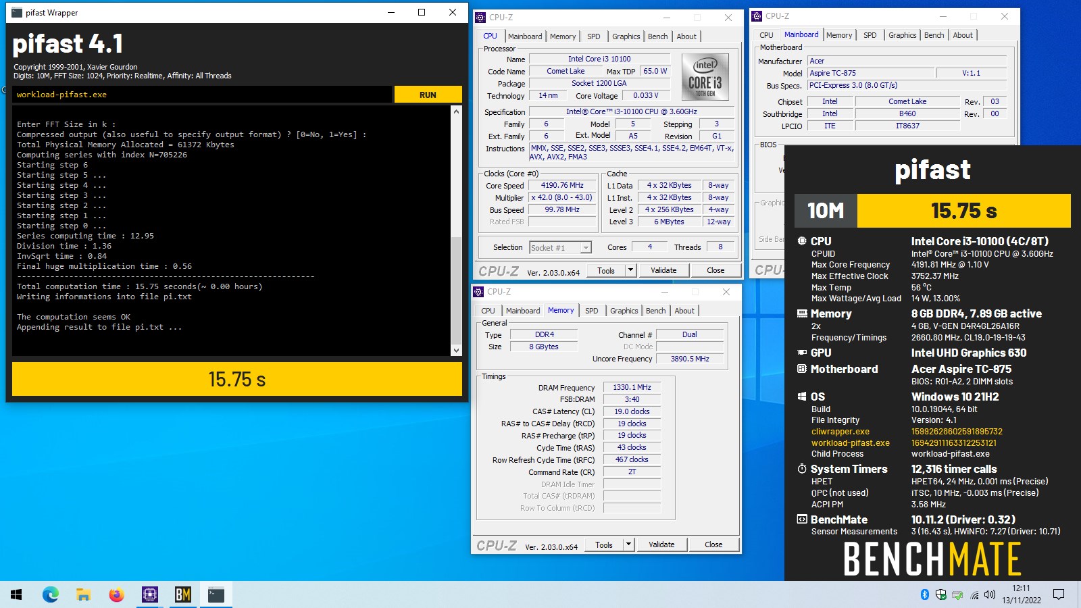Viewport: 1081px width, 608px height.
Task: Switch to CPU-Z via its taskbar icon
Action: tap(149, 594)
